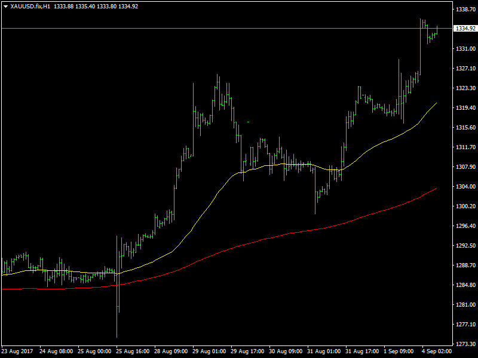The image size is (478, 358).
Task: Select time axis label 29 Aug 17:00
Action: pyautogui.click(x=247, y=351)
